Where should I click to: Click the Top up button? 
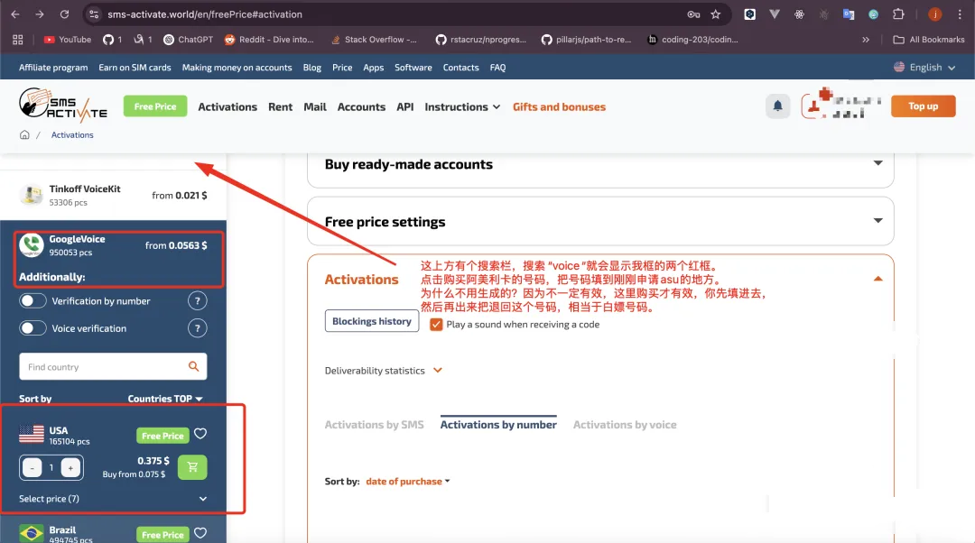(924, 106)
